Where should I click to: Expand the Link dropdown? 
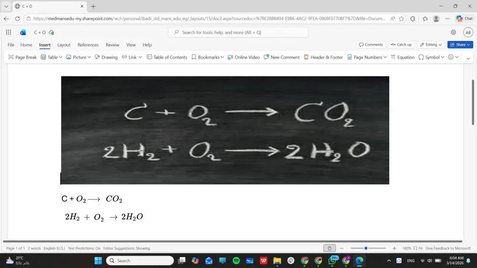point(140,57)
